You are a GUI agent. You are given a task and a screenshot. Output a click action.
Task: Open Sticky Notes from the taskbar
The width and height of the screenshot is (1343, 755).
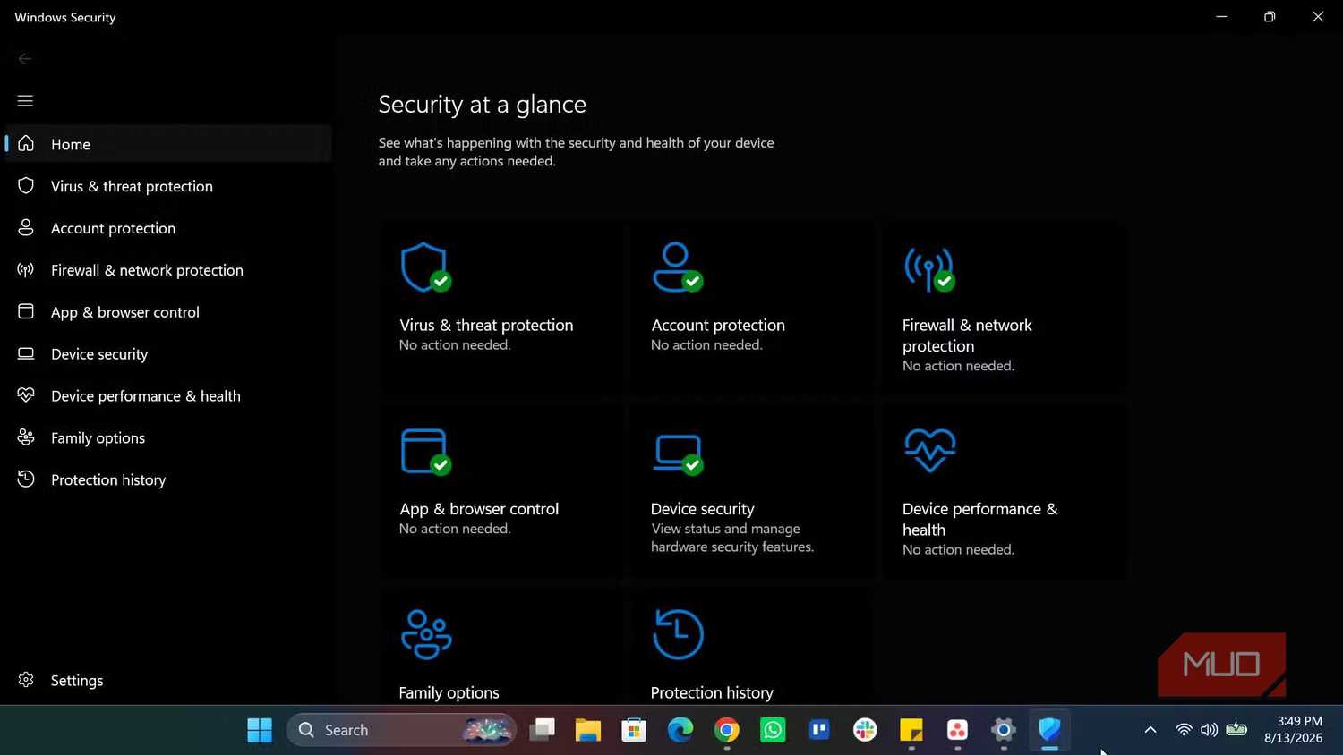(911, 730)
